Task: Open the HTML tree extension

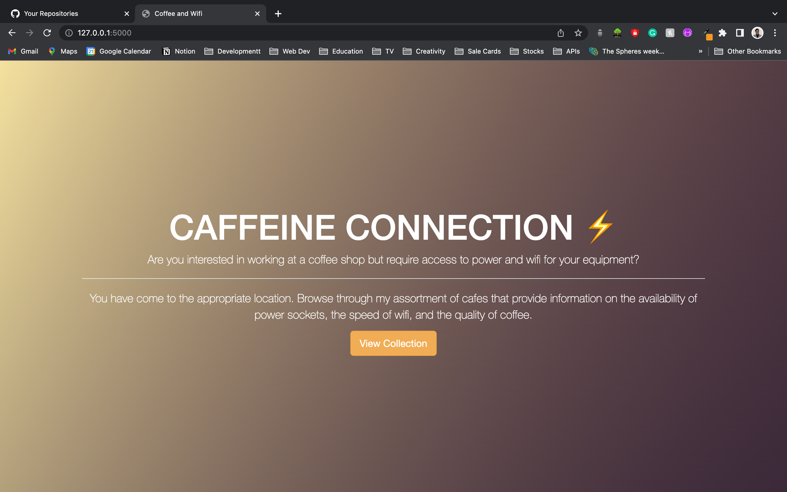Action: point(617,33)
